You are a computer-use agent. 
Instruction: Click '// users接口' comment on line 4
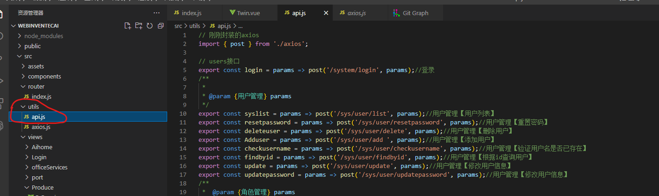tap(219, 62)
